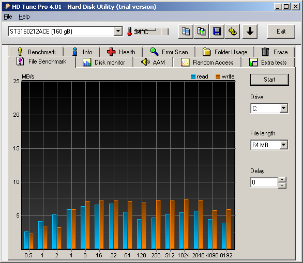Open the Health tab
This screenshot has width=303, height=263.
(x=121, y=52)
